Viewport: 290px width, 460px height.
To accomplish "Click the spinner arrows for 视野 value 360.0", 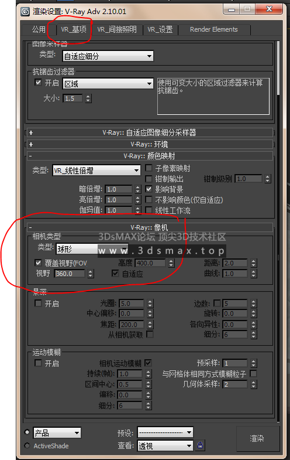I will coord(91,274).
